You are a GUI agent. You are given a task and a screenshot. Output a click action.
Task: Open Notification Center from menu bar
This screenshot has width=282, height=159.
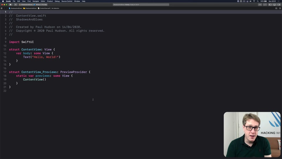pyautogui.click(x=279, y=1)
